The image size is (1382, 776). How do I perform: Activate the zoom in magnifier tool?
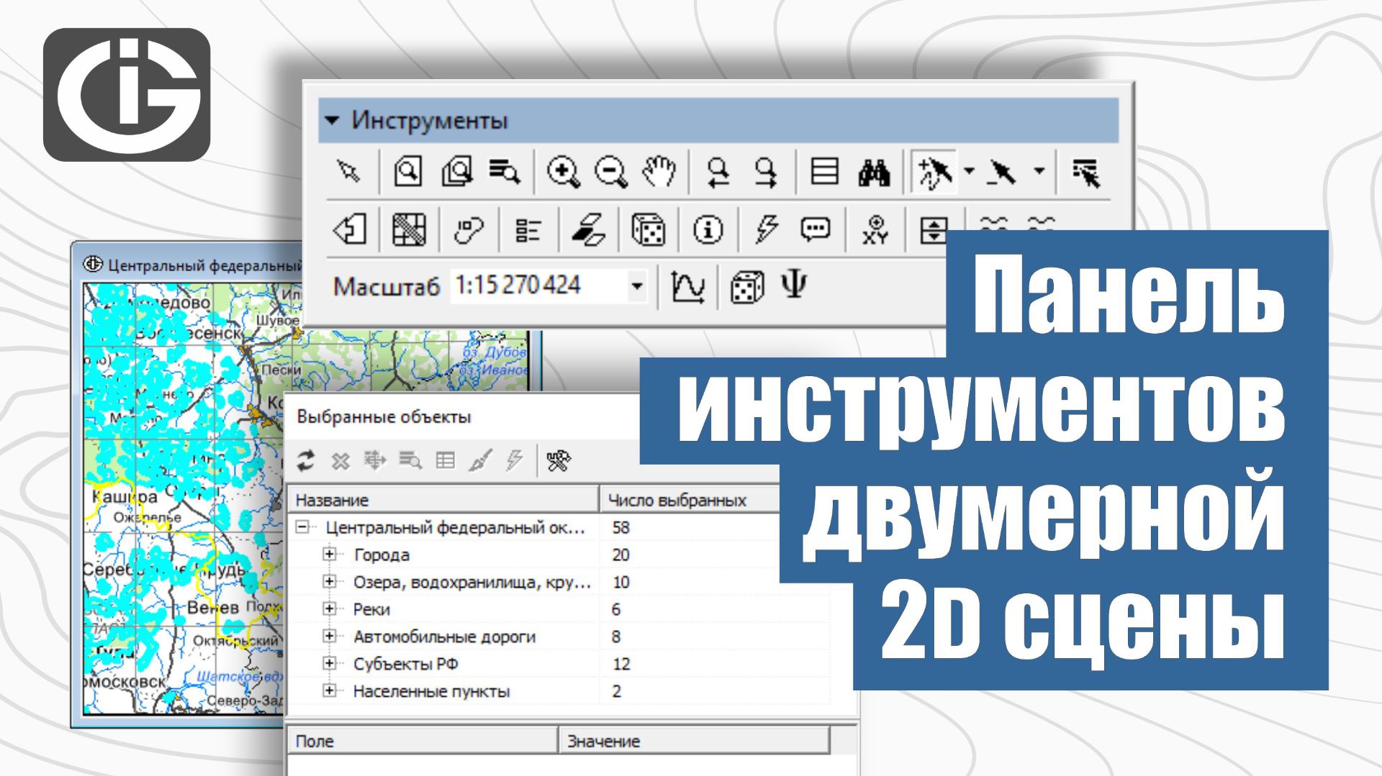(x=563, y=173)
